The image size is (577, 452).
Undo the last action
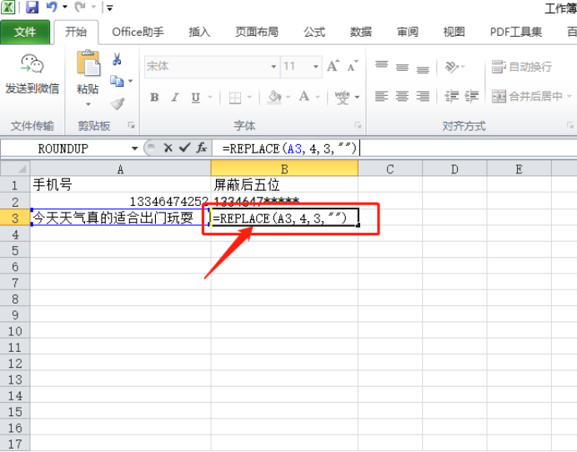52,7
